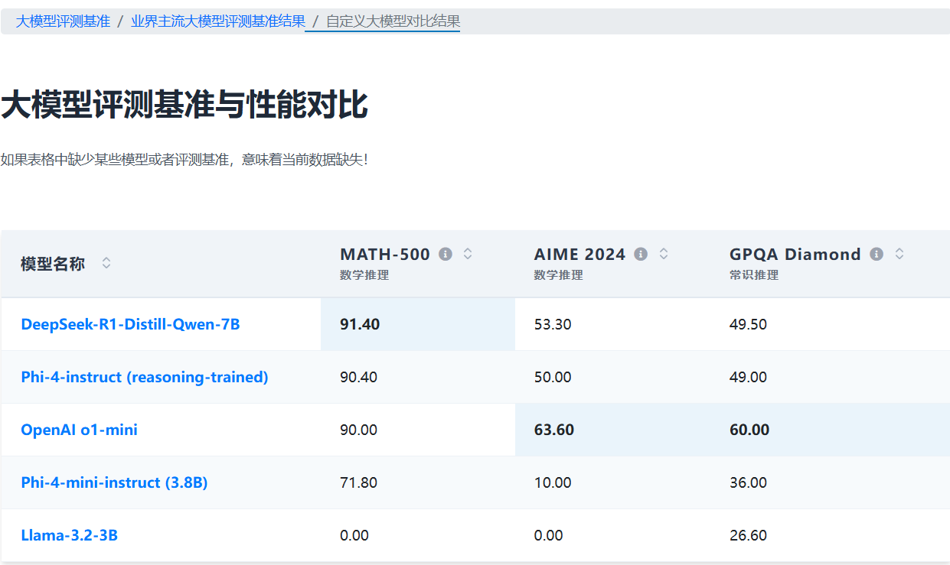Screen dimensions: 950x565
Task: Select the highlighted 91.40 score cell
Action: pyautogui.click(x=418, y=324)
